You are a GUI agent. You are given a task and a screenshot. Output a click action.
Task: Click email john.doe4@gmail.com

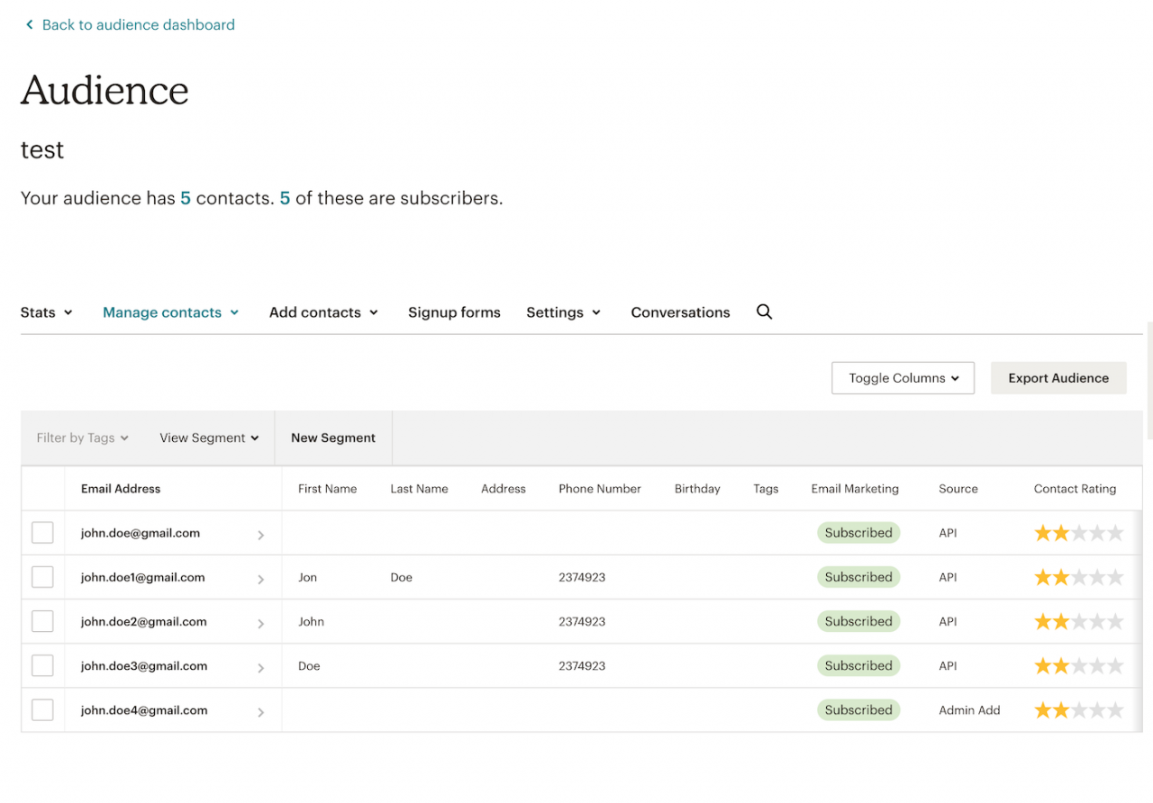pos(144,710)
